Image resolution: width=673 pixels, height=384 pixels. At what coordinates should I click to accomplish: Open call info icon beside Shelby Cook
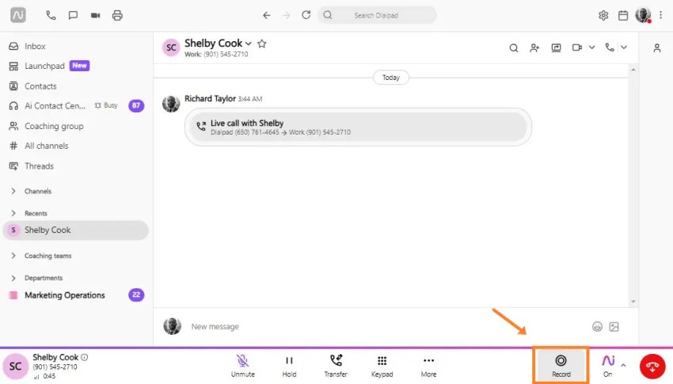(85, 357)
